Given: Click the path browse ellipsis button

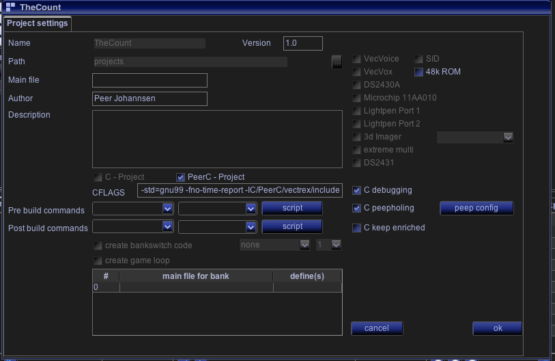Looking at the screenshot, I should tap(337, 62).
